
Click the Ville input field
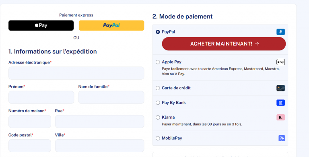(99, 146)
